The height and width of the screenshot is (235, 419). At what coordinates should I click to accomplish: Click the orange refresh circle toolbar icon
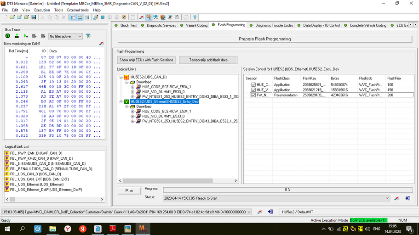[x=124, y=17]
